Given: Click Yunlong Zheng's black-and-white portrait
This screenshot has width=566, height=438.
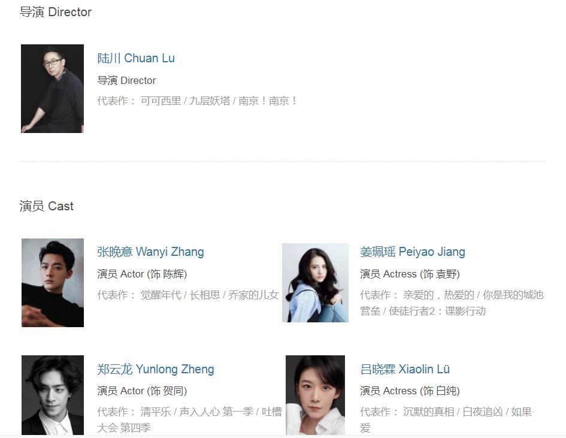Looking at the screenshot, I should point(53,395).
